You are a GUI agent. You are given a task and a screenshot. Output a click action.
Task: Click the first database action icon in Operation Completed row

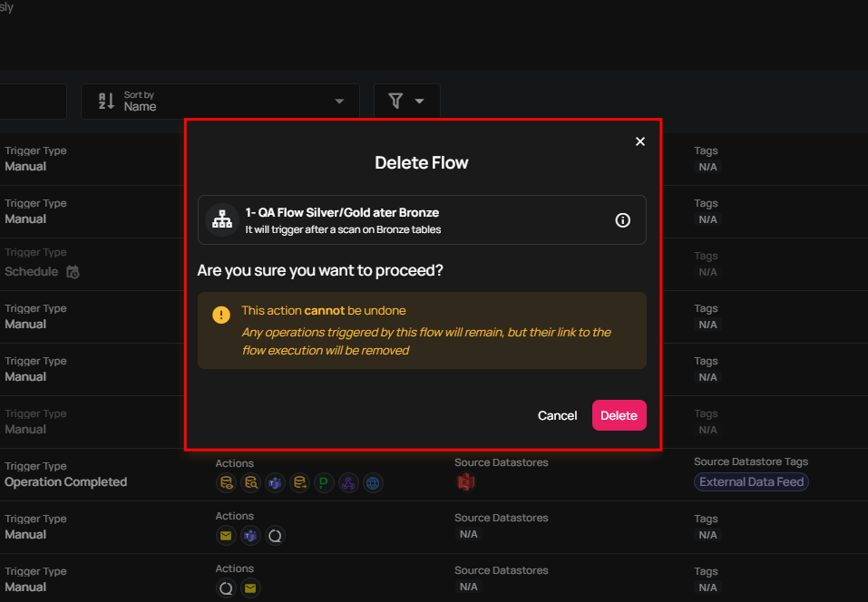click(226, 483)
